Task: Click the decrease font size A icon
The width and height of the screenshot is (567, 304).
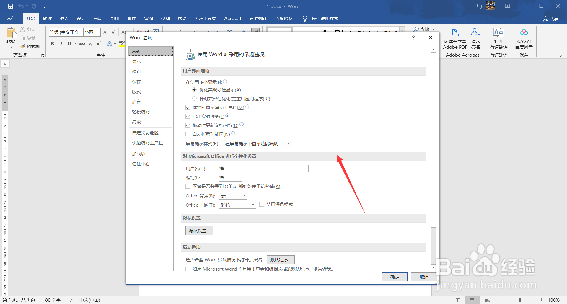Action: 113,32
